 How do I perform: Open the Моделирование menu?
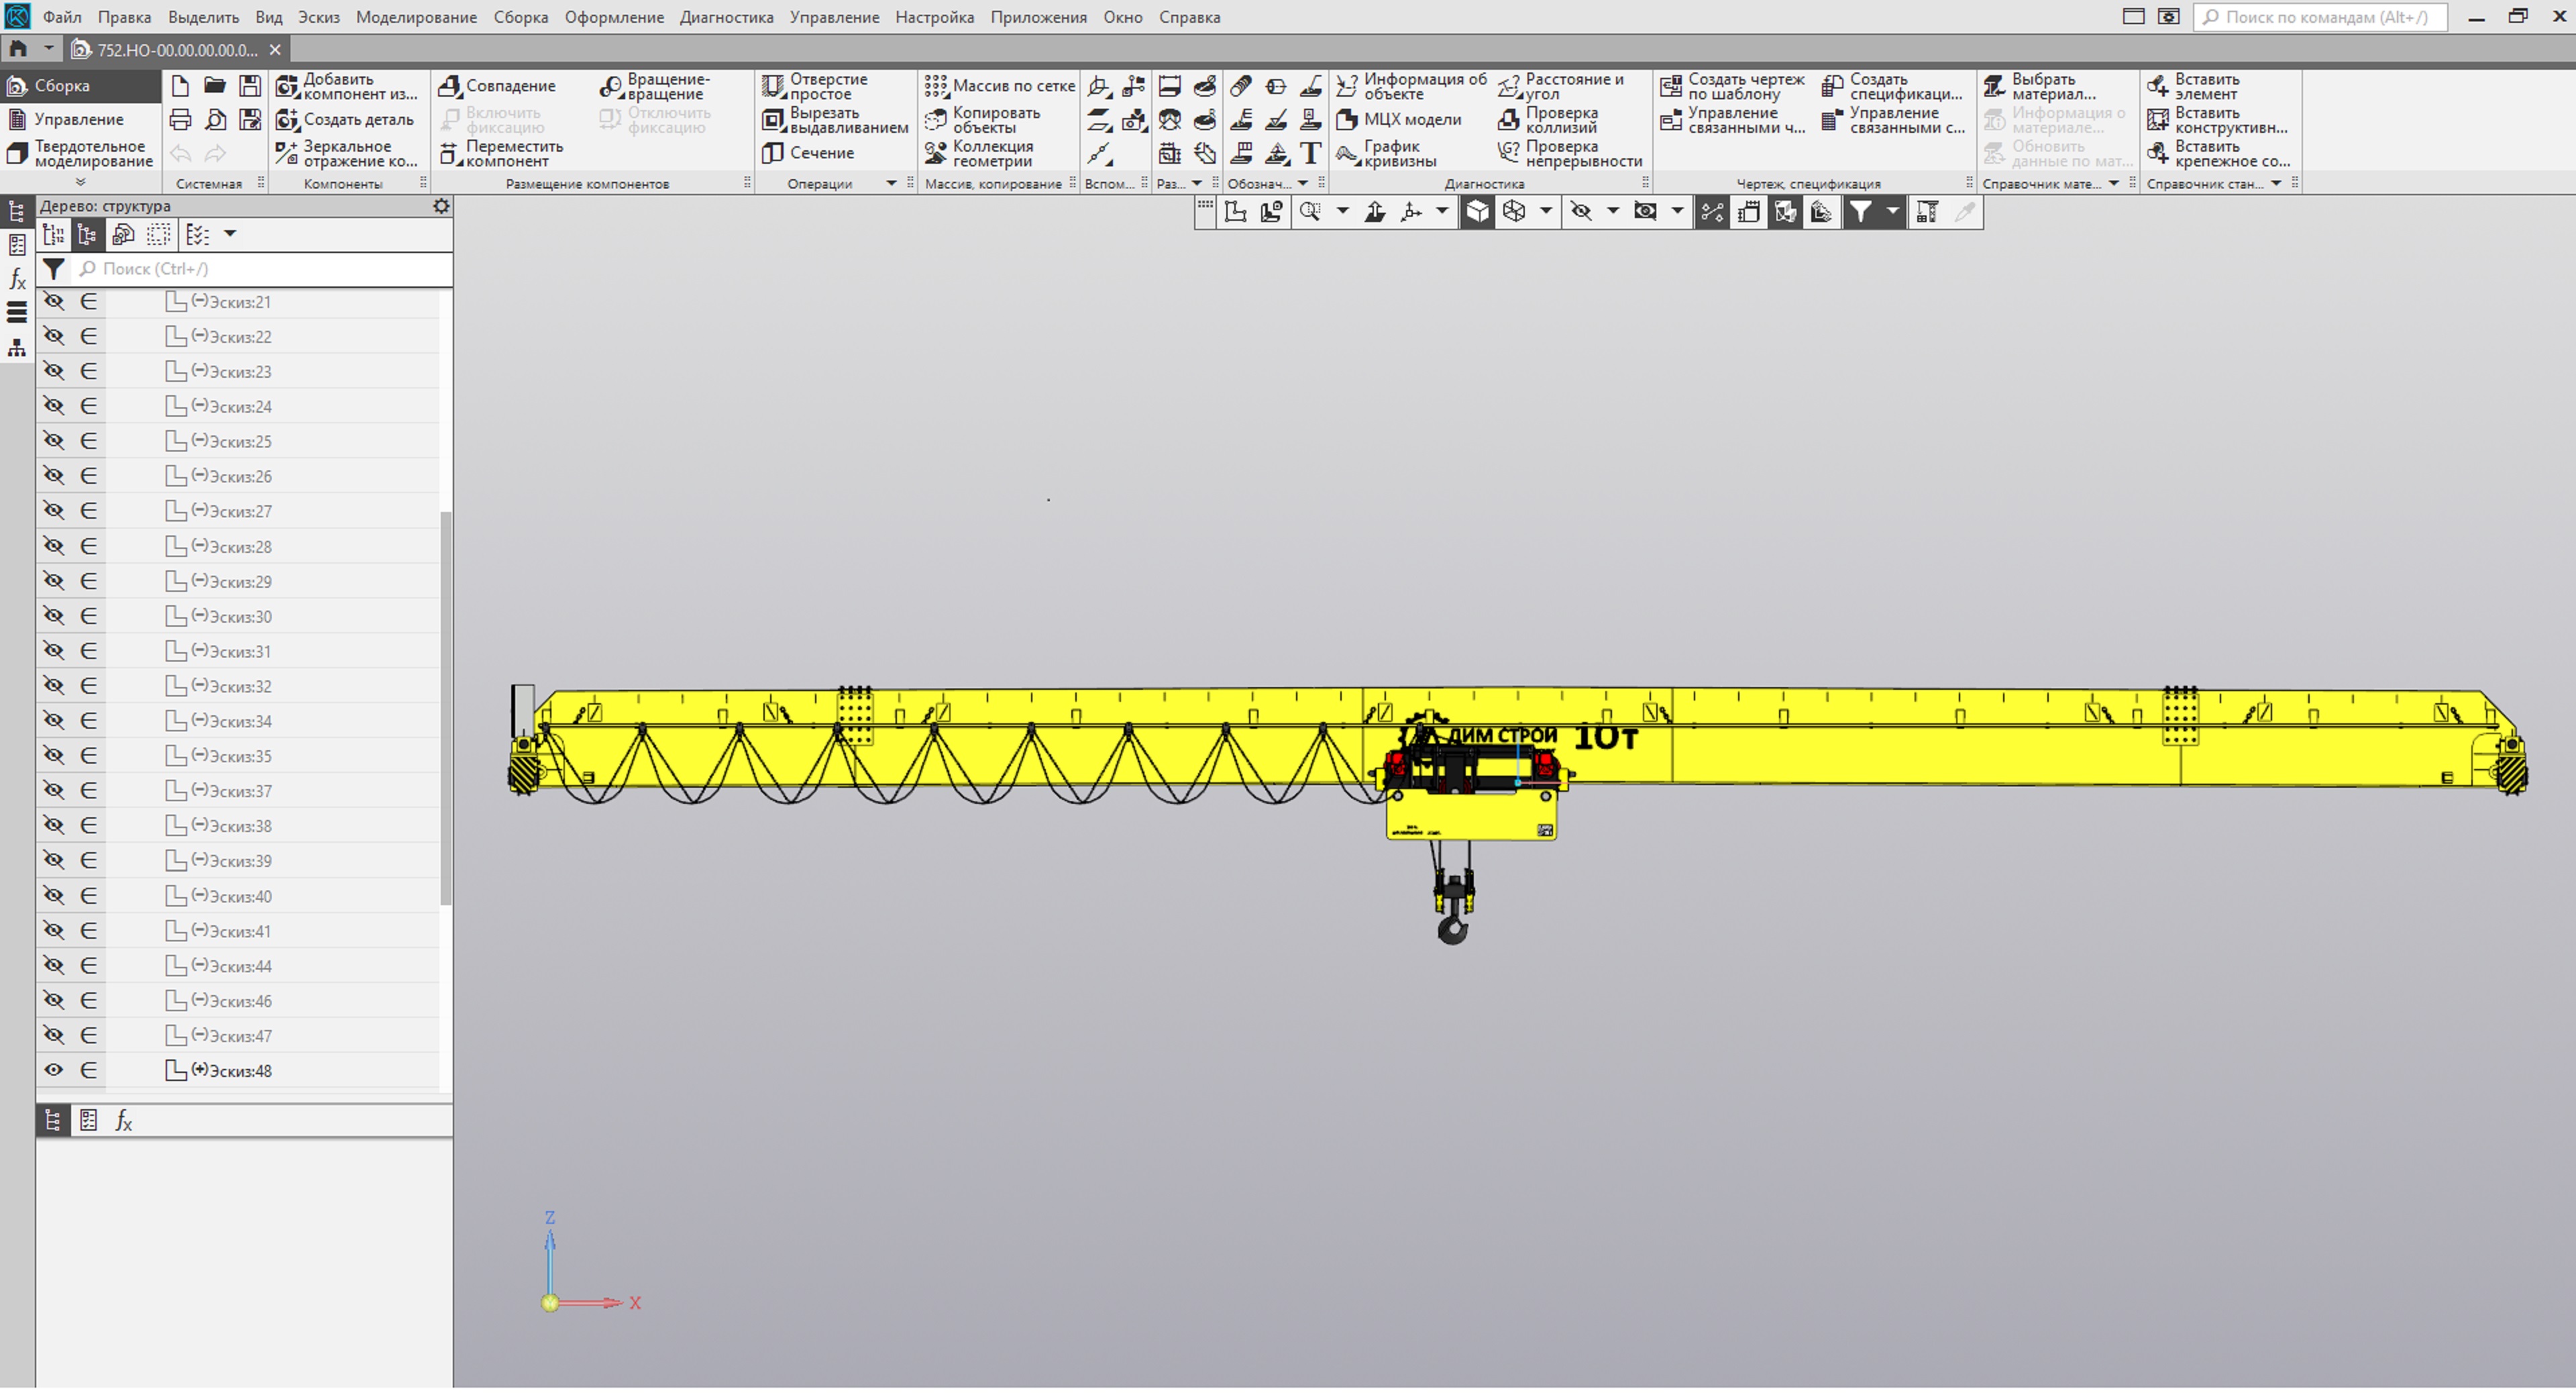416,17
